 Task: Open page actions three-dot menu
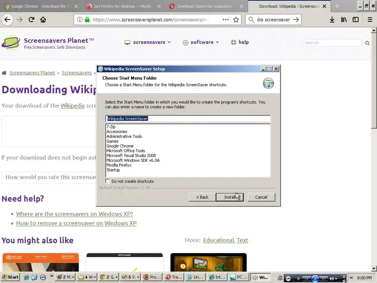coord(226,20)
